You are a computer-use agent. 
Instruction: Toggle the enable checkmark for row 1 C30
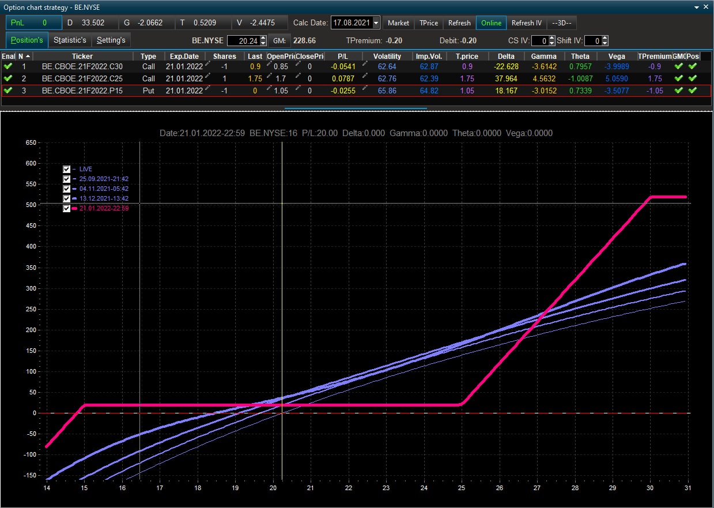[x=8, y=66]
